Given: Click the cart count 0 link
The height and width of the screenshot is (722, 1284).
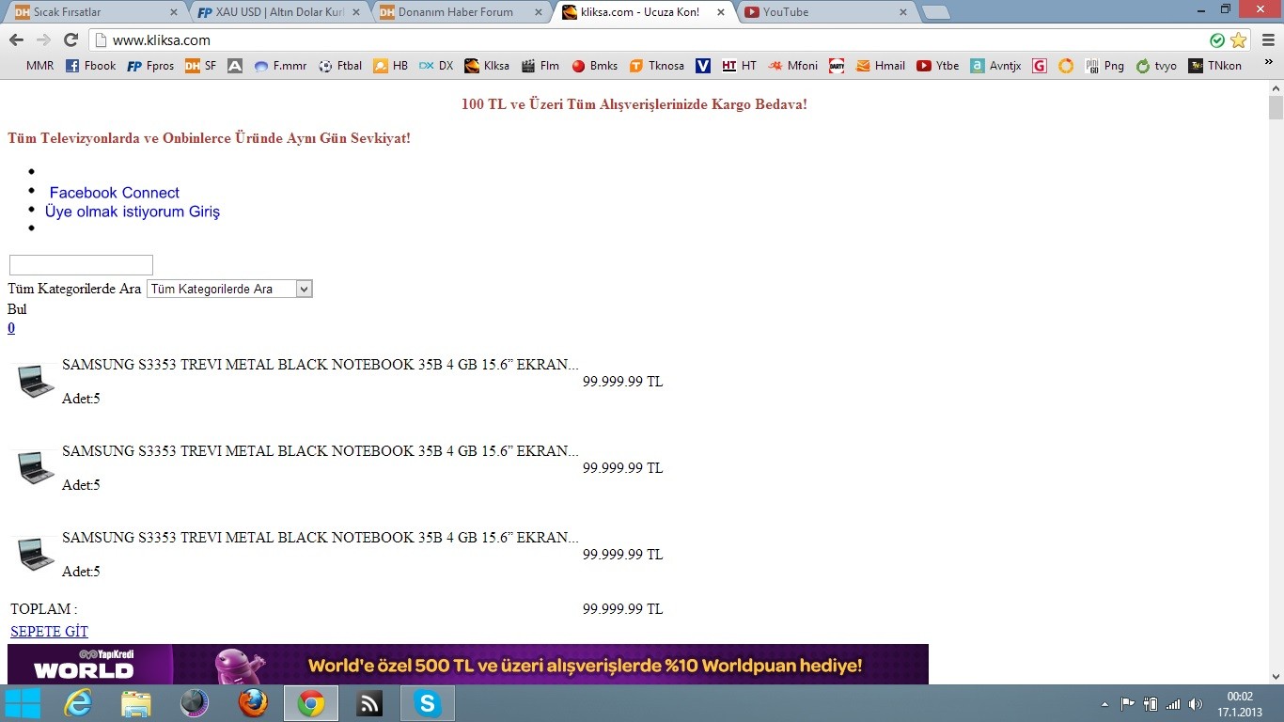Looking at the screenshot, I should pos(11,328).
